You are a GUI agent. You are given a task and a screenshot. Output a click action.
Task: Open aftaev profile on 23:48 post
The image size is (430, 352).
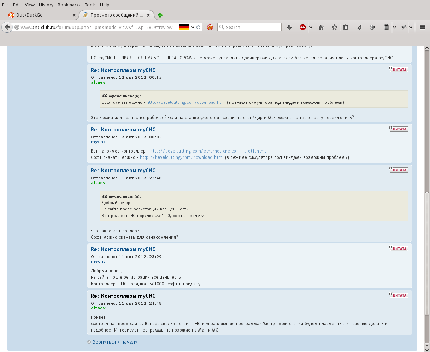(x=98, y=183)
